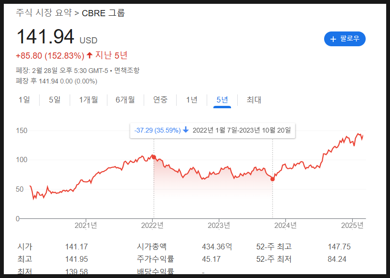390x278 pixels.
Task: Click the 시가 value 141.17
Action: tap(76, 247)
